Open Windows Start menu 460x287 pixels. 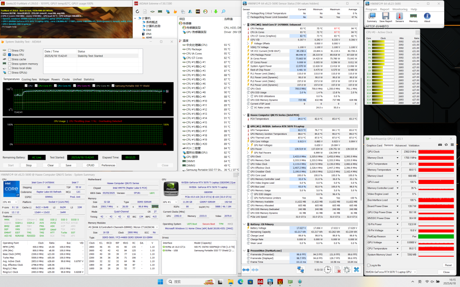point(160,282)
